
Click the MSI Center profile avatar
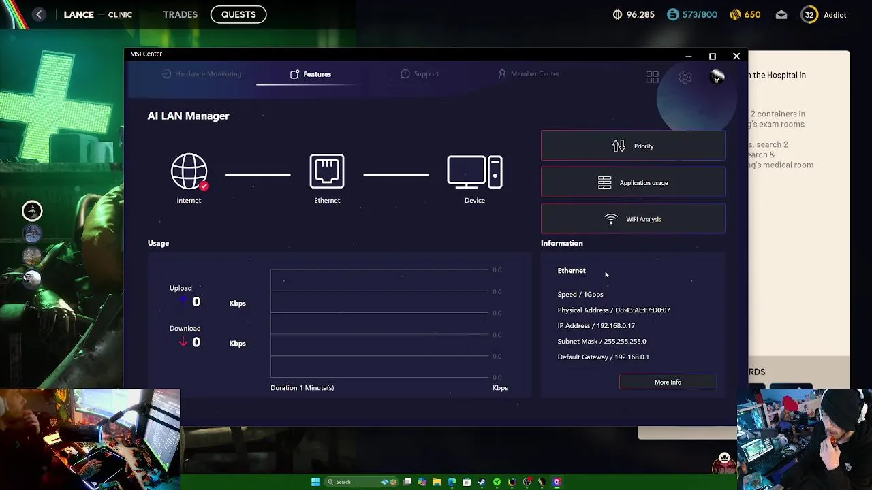717,77
